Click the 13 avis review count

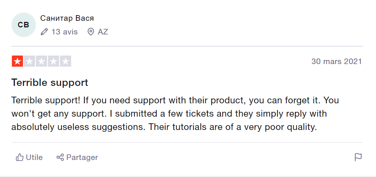tap(64, 32)
